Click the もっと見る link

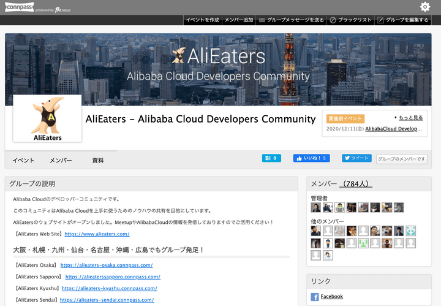[410, 118]
